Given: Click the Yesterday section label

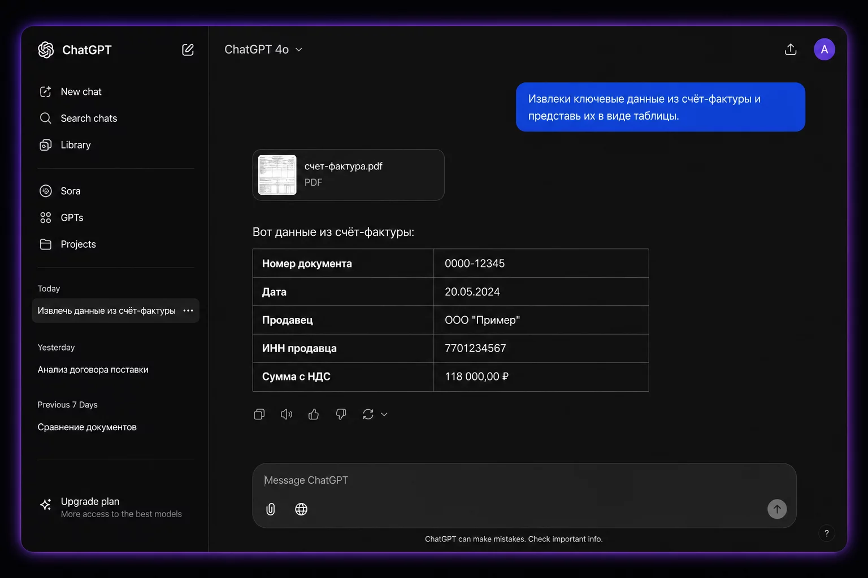Looking at the screenshot, I should pos(56,347).
